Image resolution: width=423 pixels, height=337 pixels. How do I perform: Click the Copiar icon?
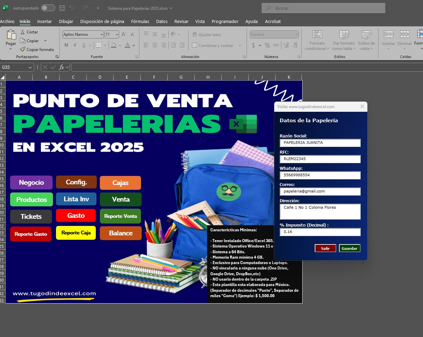[23, 41]
